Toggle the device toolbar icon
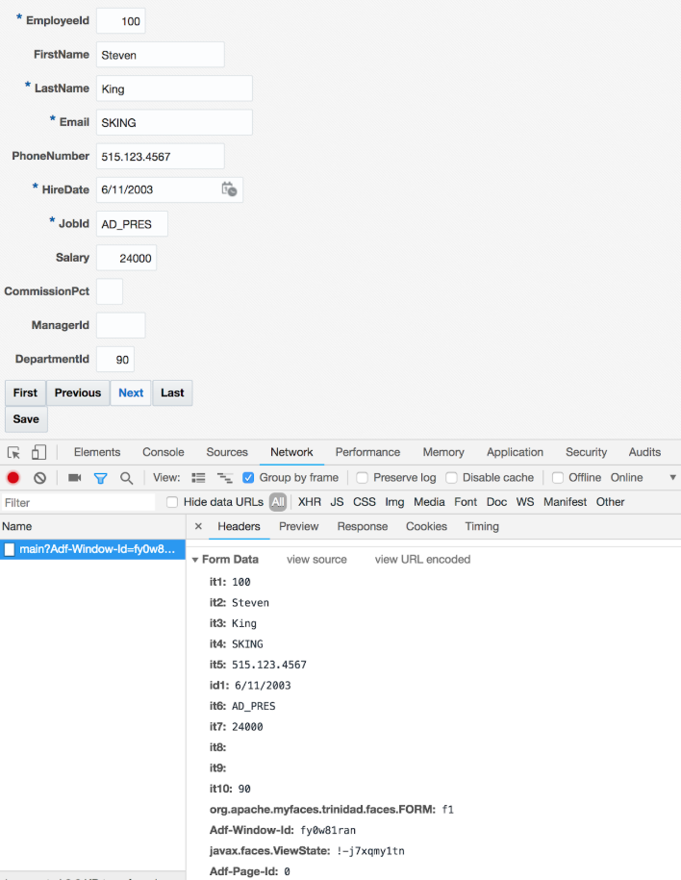 pyautogui.click(x=38, y=452)
